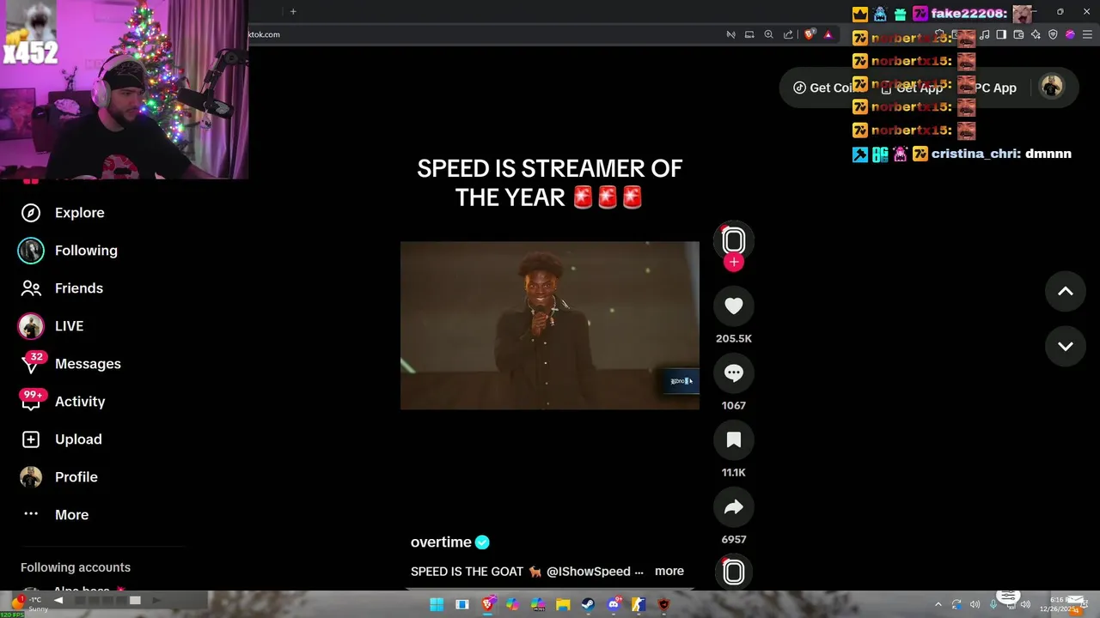
Task: Click the @IShowSpeed mention in caption
Action: [x=588, y=571]
